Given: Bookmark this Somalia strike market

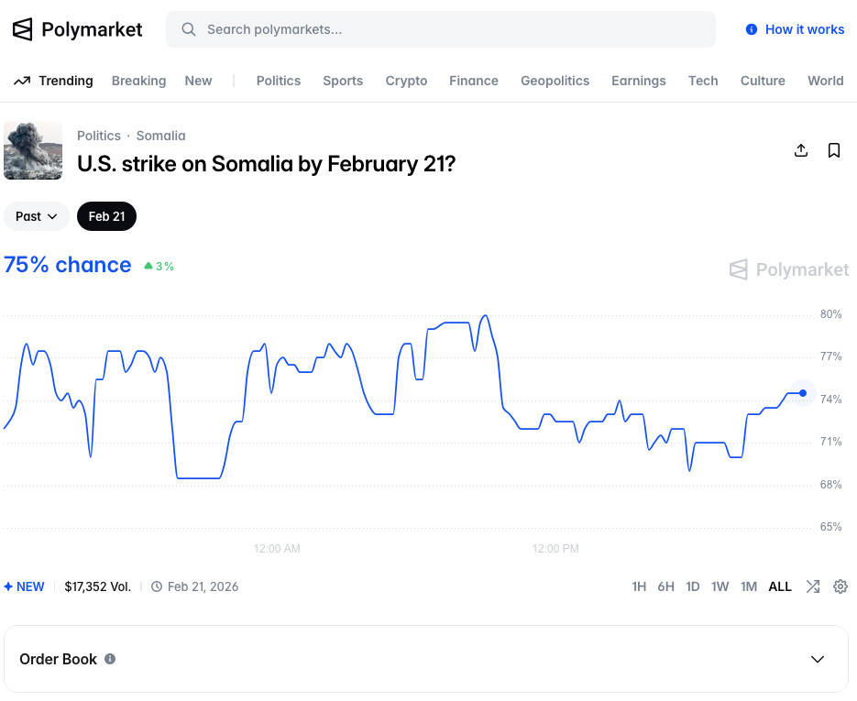Looking at the screenshot, I should pos(834,150).
